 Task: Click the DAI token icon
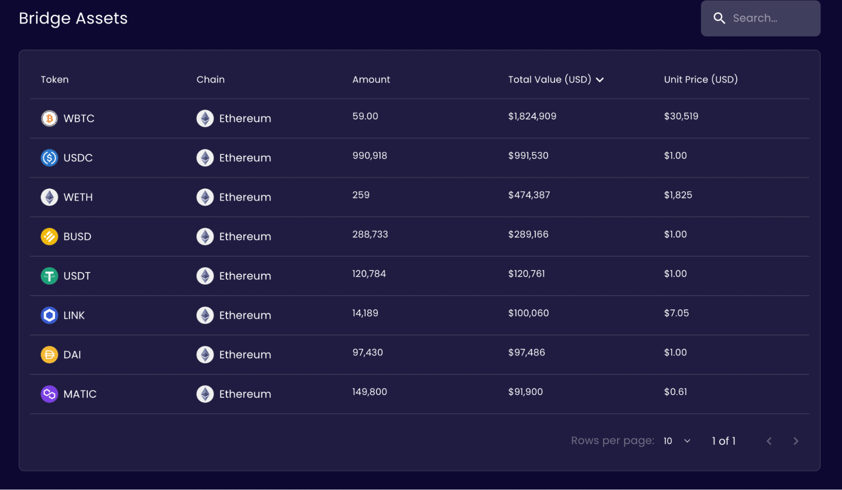click(x=49, y=355)
